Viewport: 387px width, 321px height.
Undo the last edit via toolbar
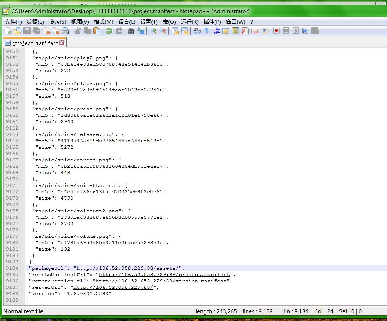click(x=109, y=31)
